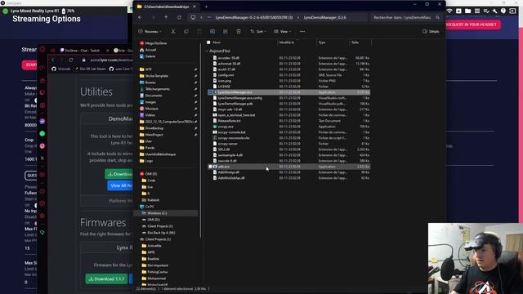Expand chevron before LynxDemoManager_0.2.6 in breadcrumb
The width and height of the screenshot is (523, 294).
click(x=298, y=17)
